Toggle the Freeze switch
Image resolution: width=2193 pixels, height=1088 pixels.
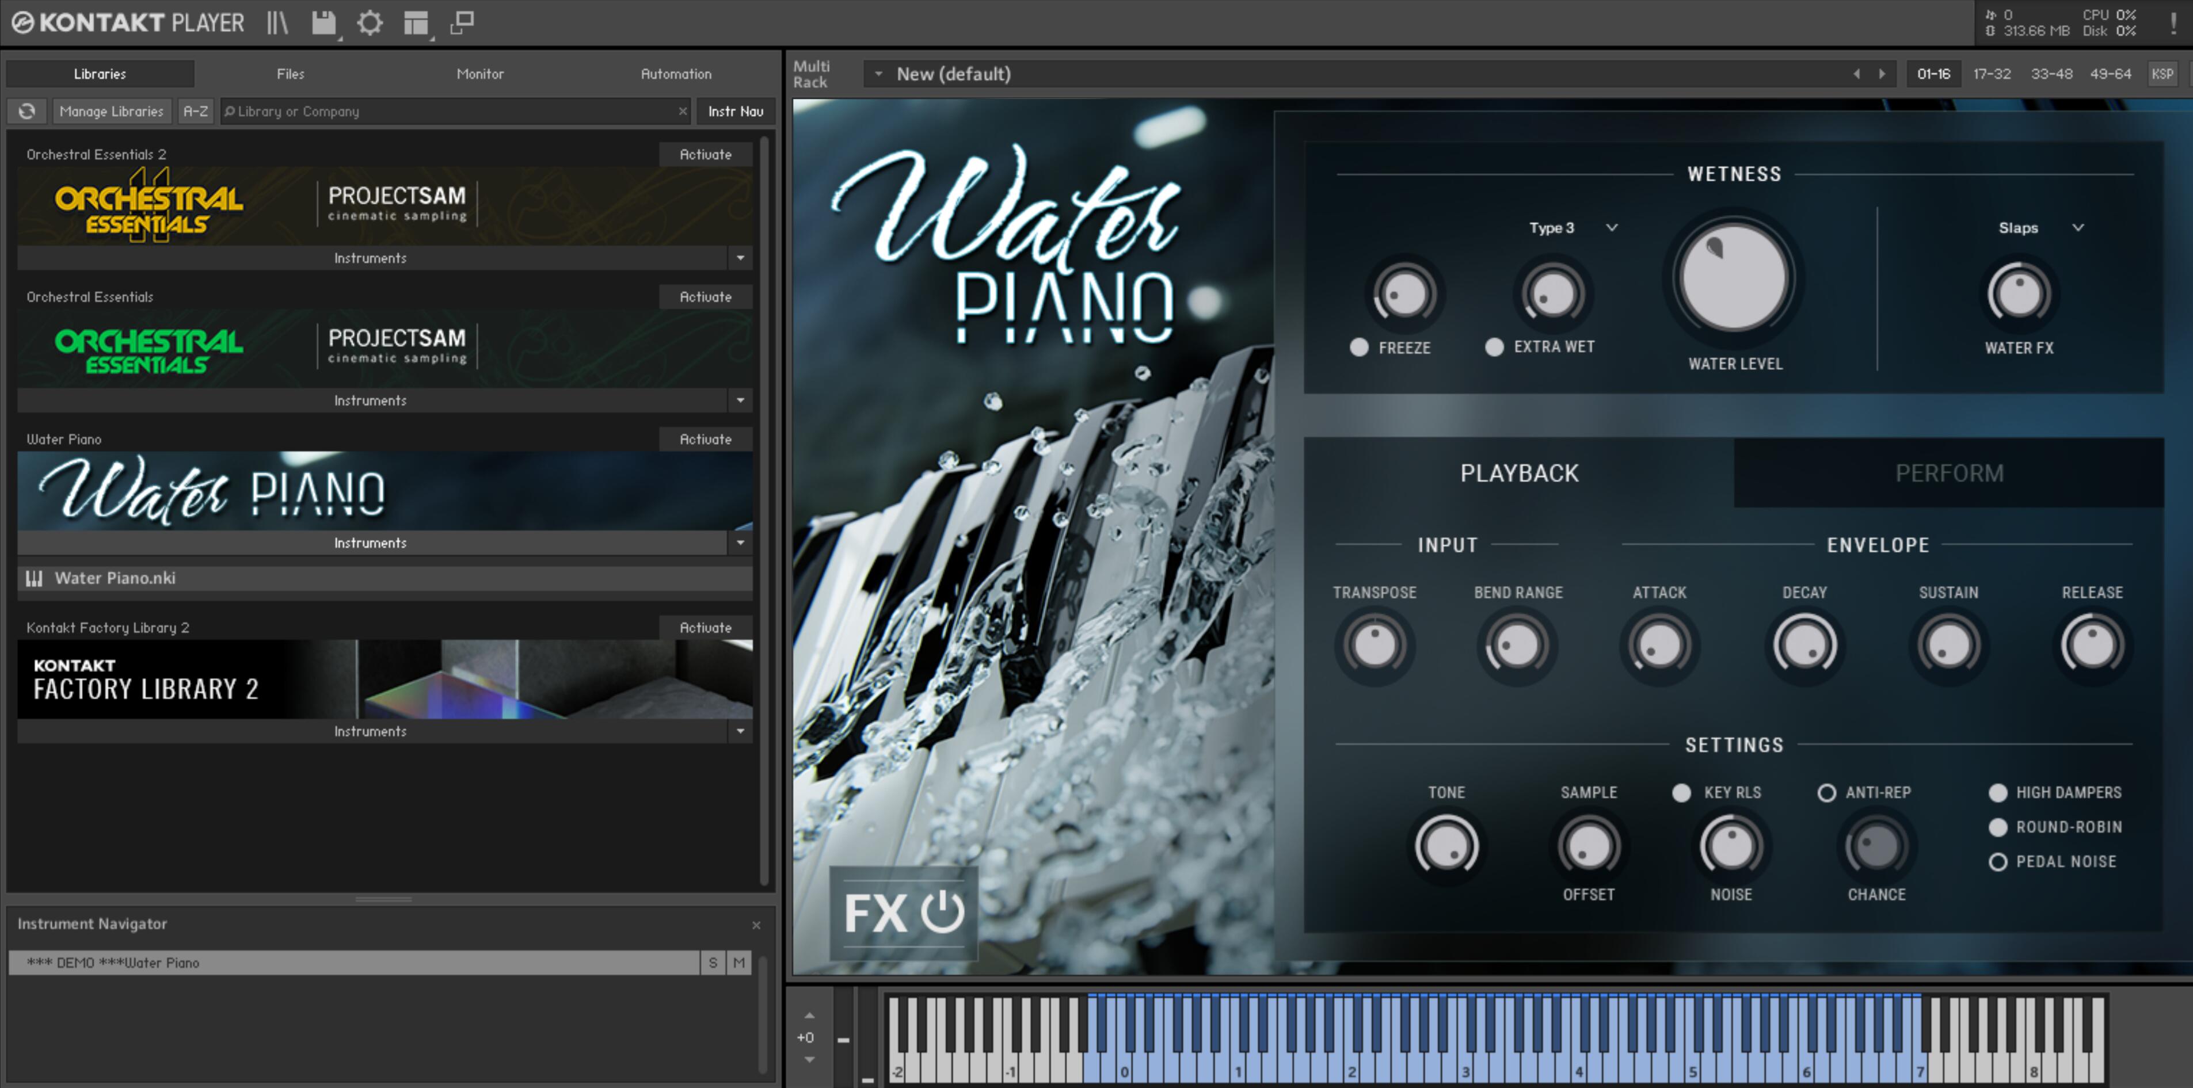1359,347
